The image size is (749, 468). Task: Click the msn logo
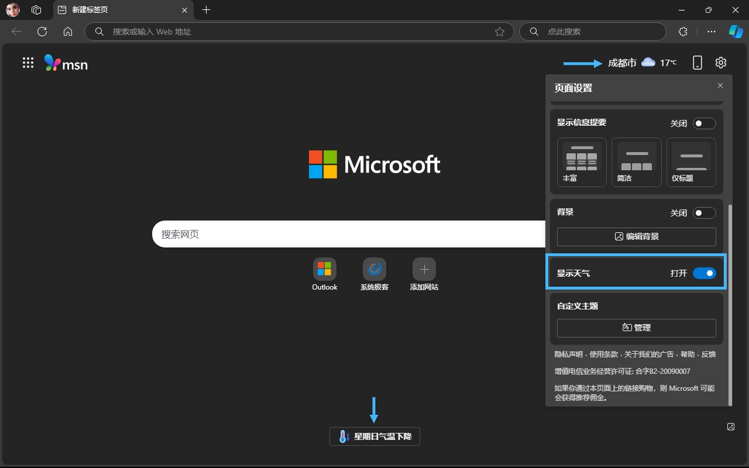(x=66, y=63)
